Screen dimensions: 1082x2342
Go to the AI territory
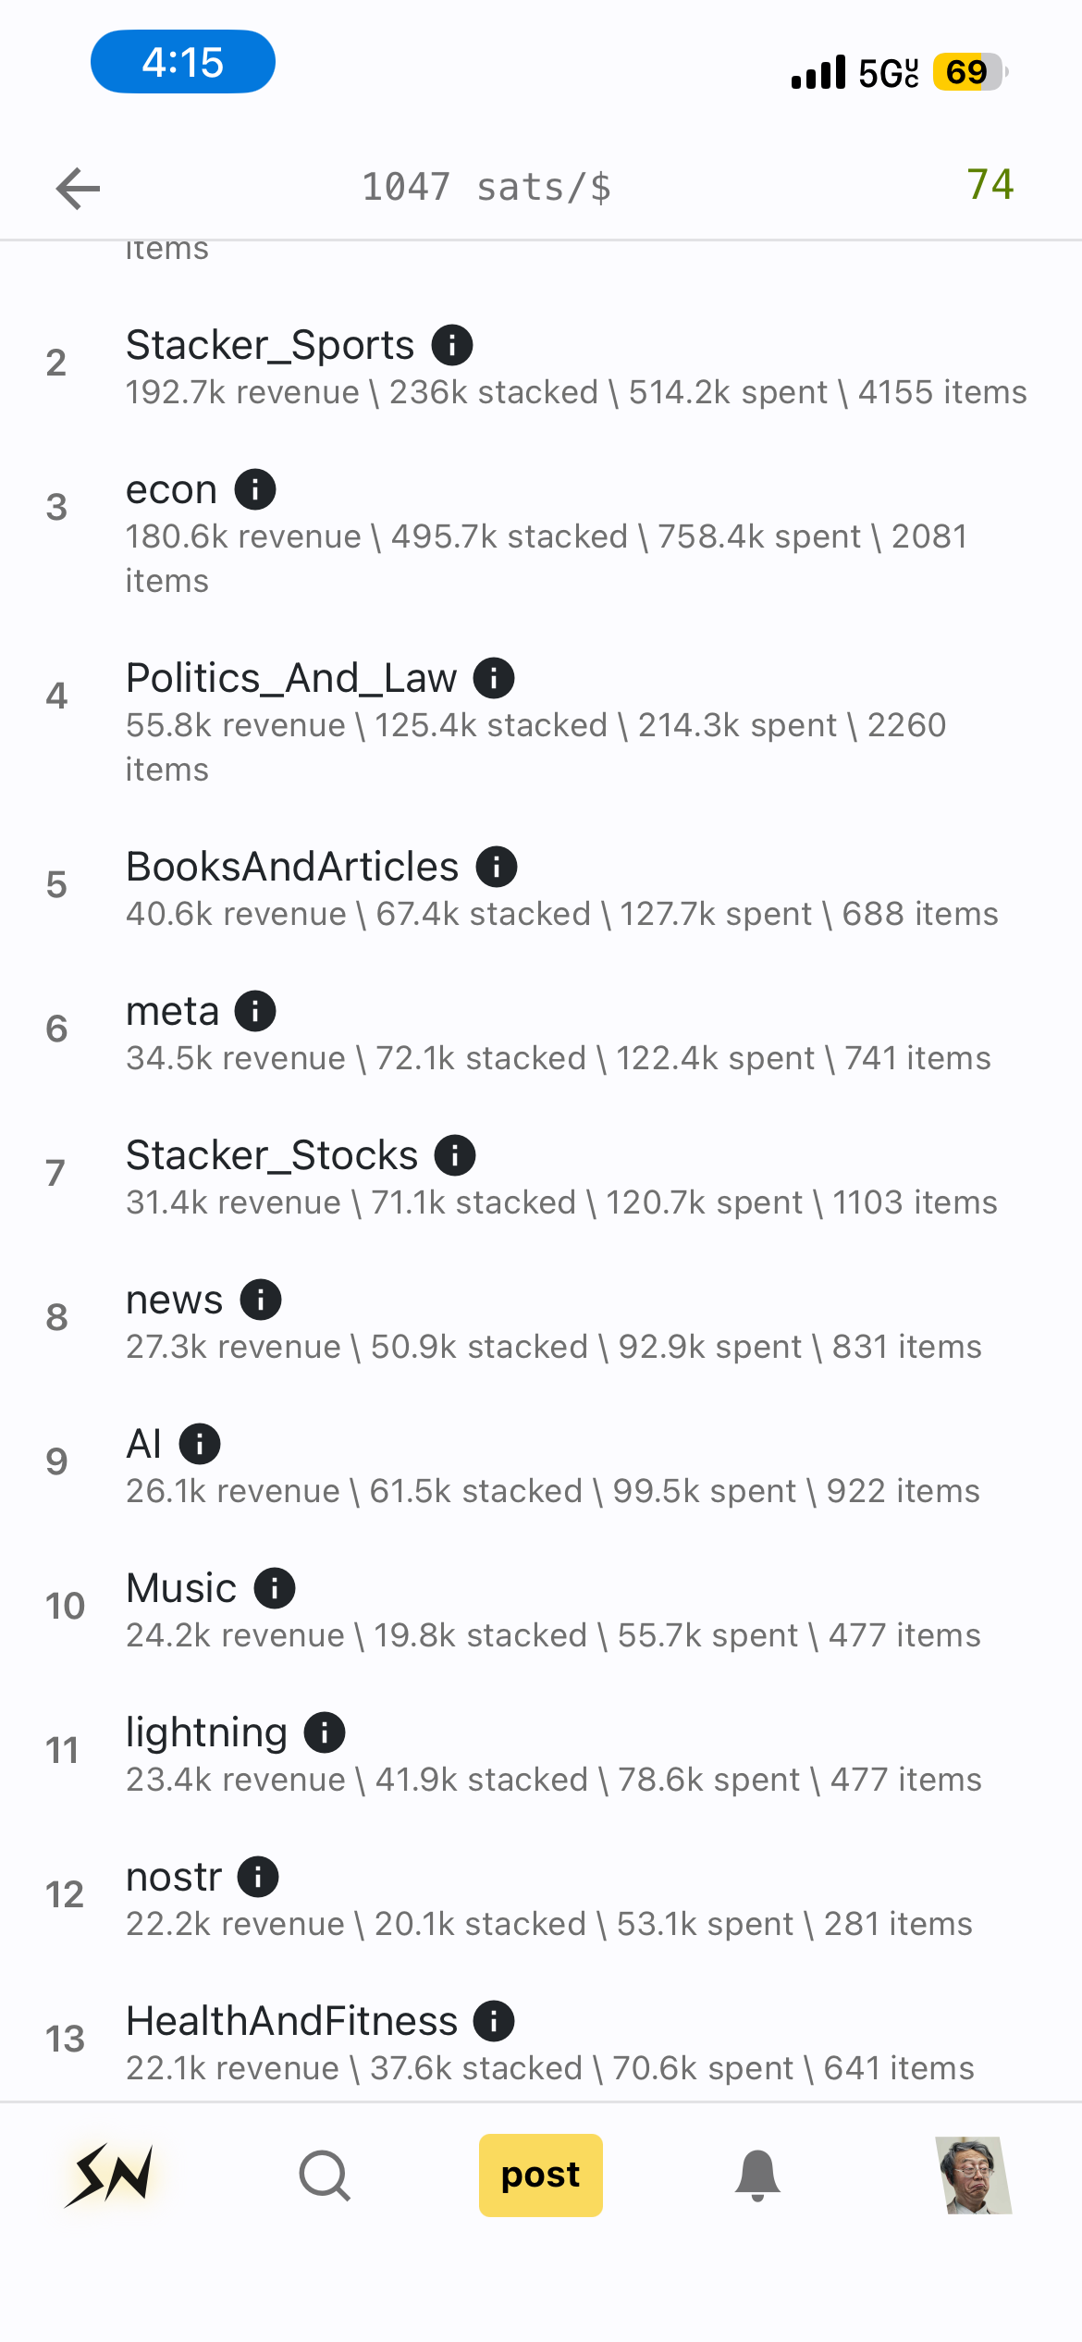[x=144, y=1444]
